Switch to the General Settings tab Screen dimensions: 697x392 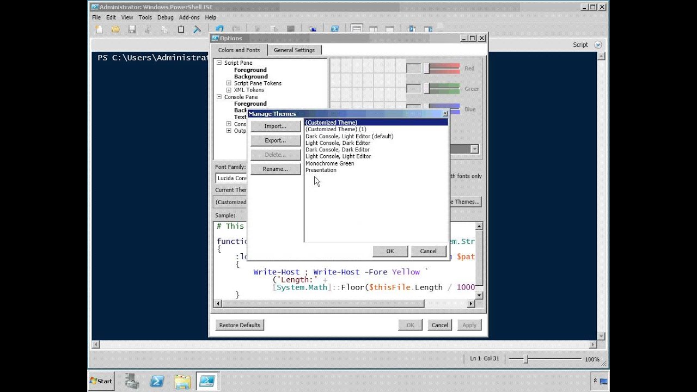(294, 50)
